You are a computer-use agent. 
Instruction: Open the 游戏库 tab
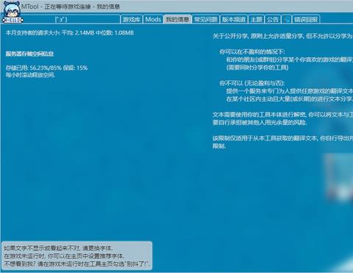coord(132,19)
